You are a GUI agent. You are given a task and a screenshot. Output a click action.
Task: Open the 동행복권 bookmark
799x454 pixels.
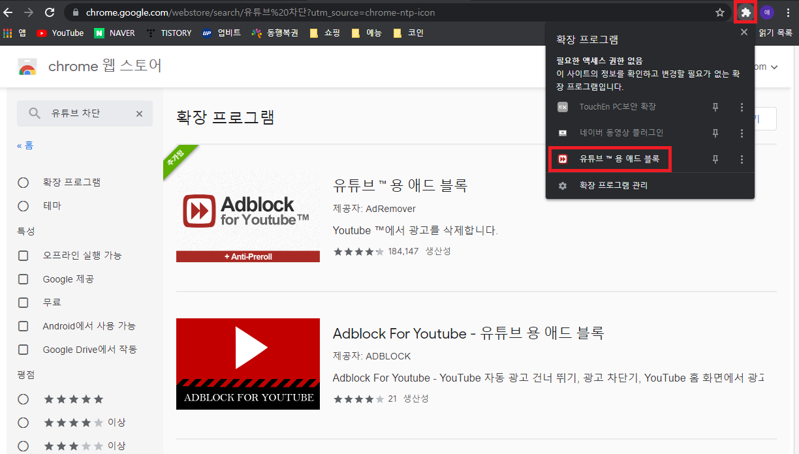pyautogui.click(x=275, y=33)
